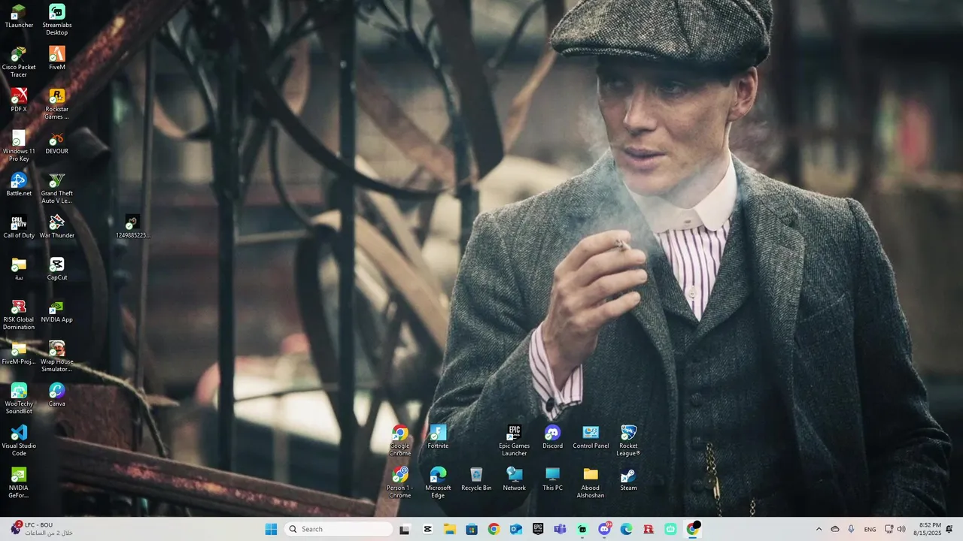The width and height of the screenshot is (963, 541).
Task: Open the clock showing 8:52 PM
Action: (x=927, y=529)
